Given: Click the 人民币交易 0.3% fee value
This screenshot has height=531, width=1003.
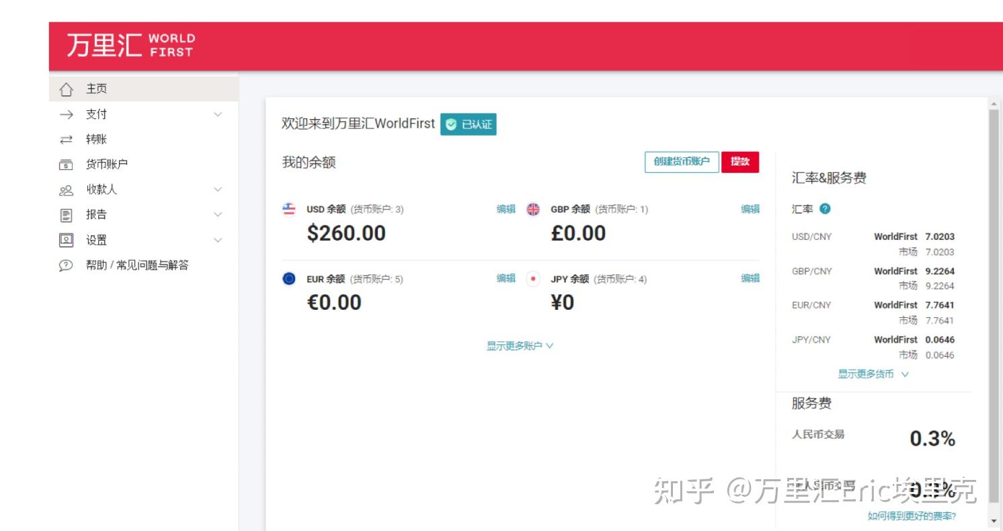Looking at the screenshot, I should (x=932, y=439).
